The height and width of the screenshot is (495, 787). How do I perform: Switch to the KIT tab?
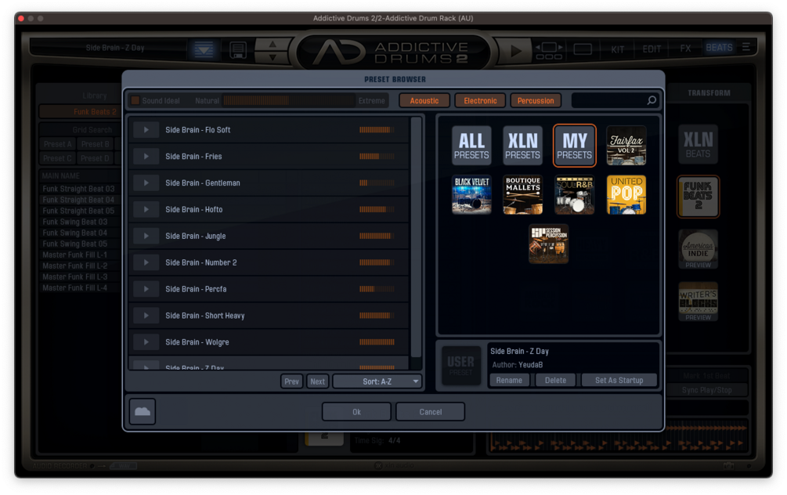[617, 49]
